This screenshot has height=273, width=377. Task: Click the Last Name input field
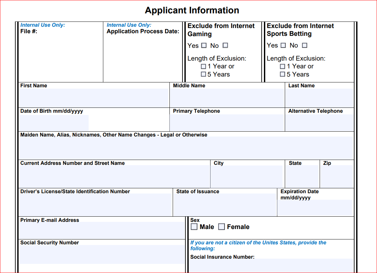tap(319, 97)
